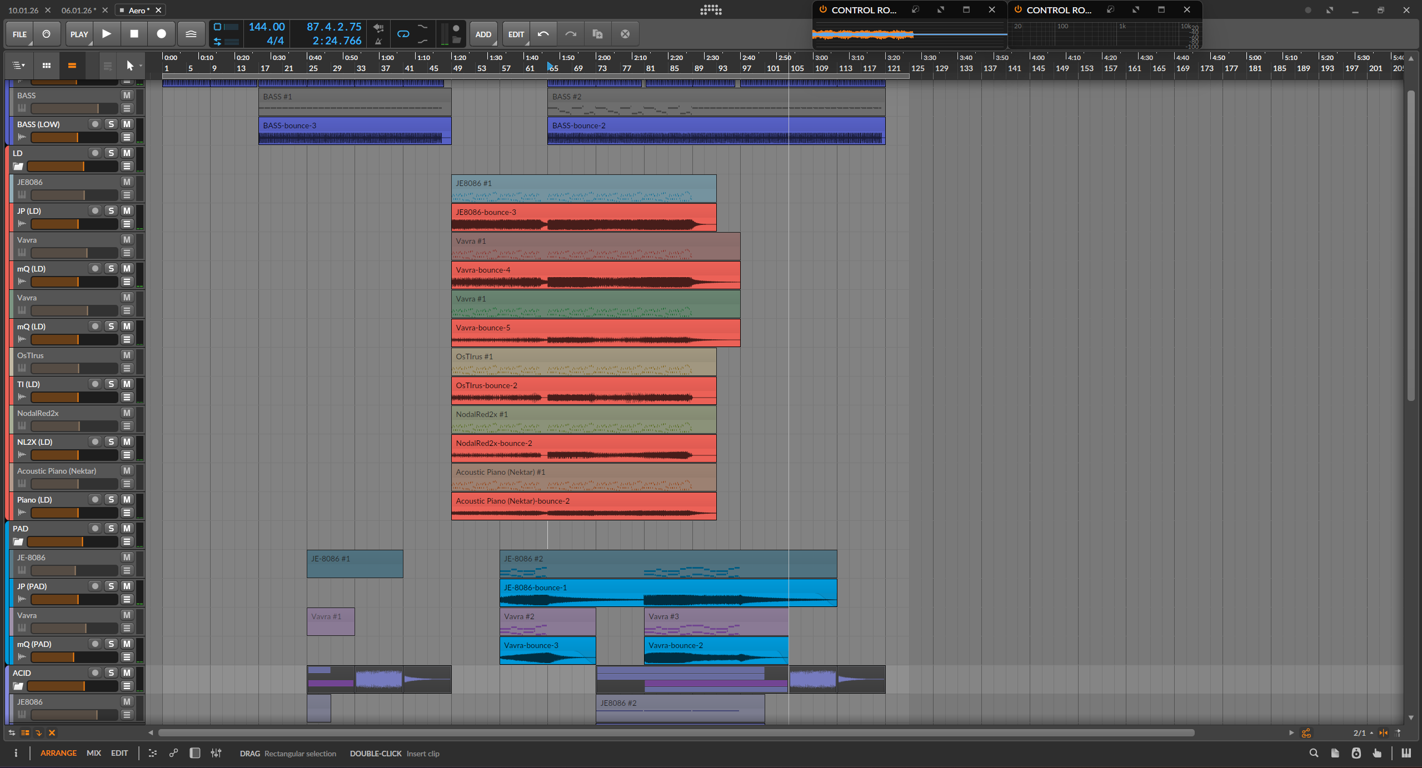Open the dashboard icon next to FILE
1422x768 pixels.
(47, 34)
